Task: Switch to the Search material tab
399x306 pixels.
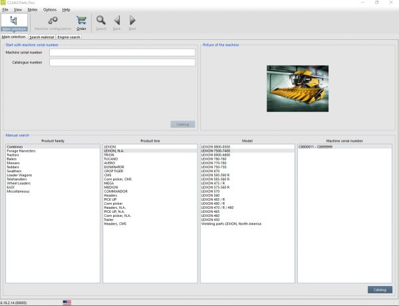Action: click(42, 37)
